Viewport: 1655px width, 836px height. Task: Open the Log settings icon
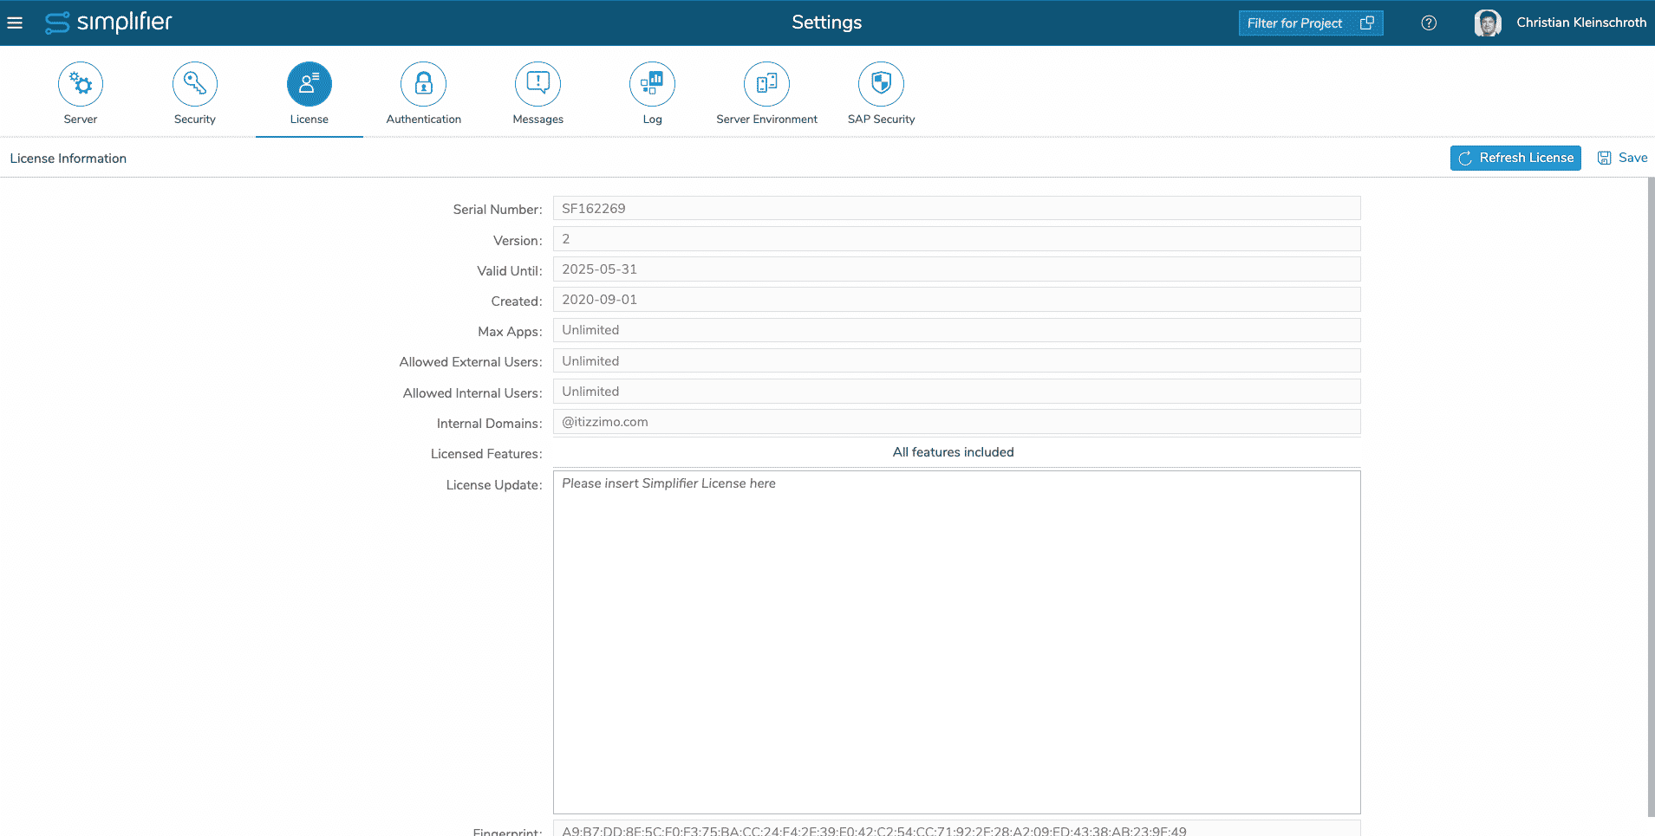[653, 84]
